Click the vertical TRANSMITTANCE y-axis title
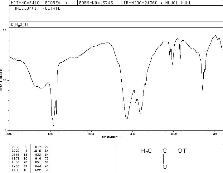 tap(1, 80)
